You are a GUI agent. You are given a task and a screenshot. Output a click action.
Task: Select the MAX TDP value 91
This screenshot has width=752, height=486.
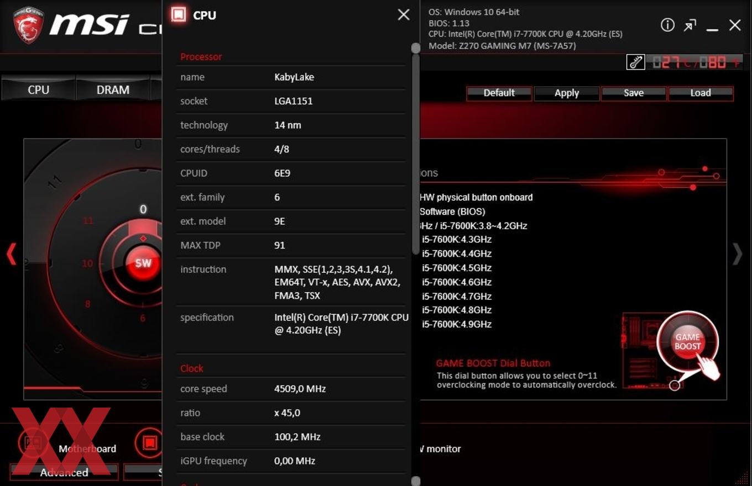coord(280,245)
